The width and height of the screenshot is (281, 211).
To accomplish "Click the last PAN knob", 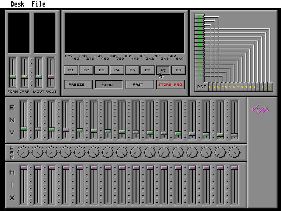I will pos(234,153).
